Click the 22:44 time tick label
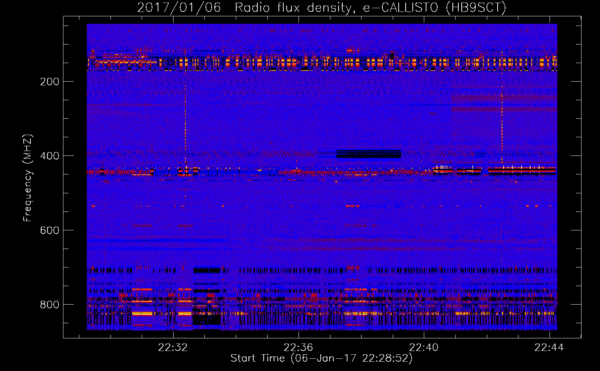 pyautogui.click(x=549, y=347)
